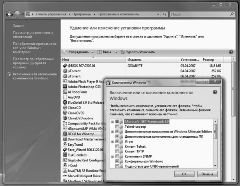Select the Adobe Photoshop CS3 icon
240x186 pixels.
click(65, 86)
